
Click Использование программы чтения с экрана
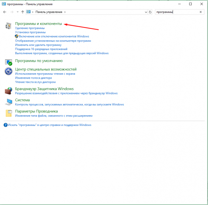pyautogui.click(x=45, y=74)
